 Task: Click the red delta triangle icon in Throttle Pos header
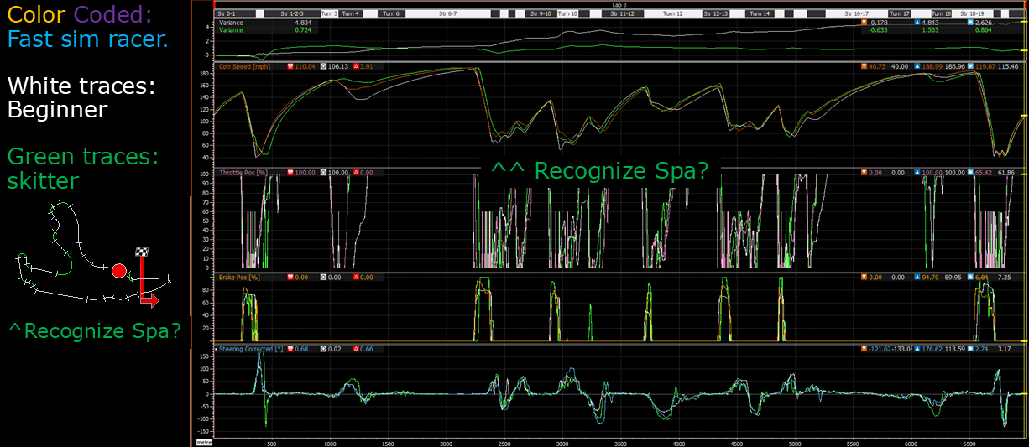point(357,172)
